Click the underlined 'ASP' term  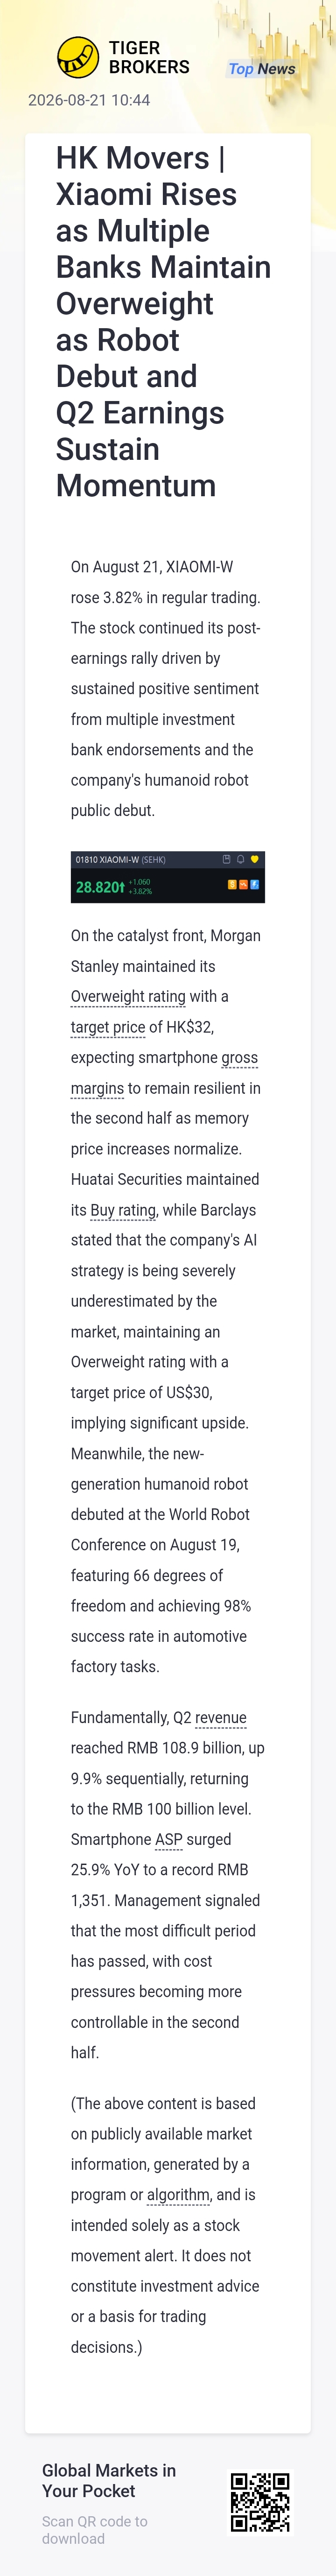tap(169, 1839)
